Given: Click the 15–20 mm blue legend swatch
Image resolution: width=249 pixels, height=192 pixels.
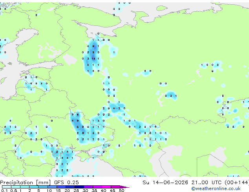Looking at the screenshot, I should click(x=61, y=187).
